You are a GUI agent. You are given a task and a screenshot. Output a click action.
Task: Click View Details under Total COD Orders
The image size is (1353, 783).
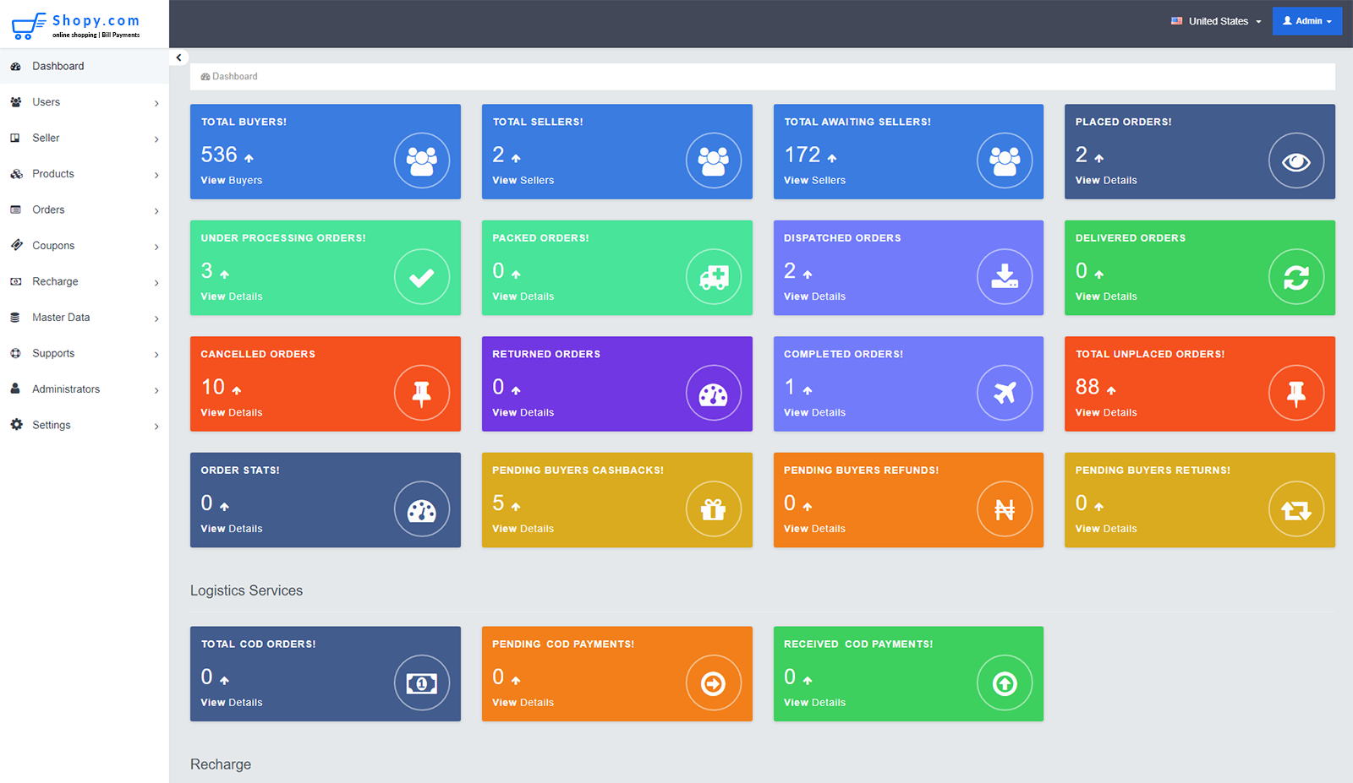(x=232, y=703)
